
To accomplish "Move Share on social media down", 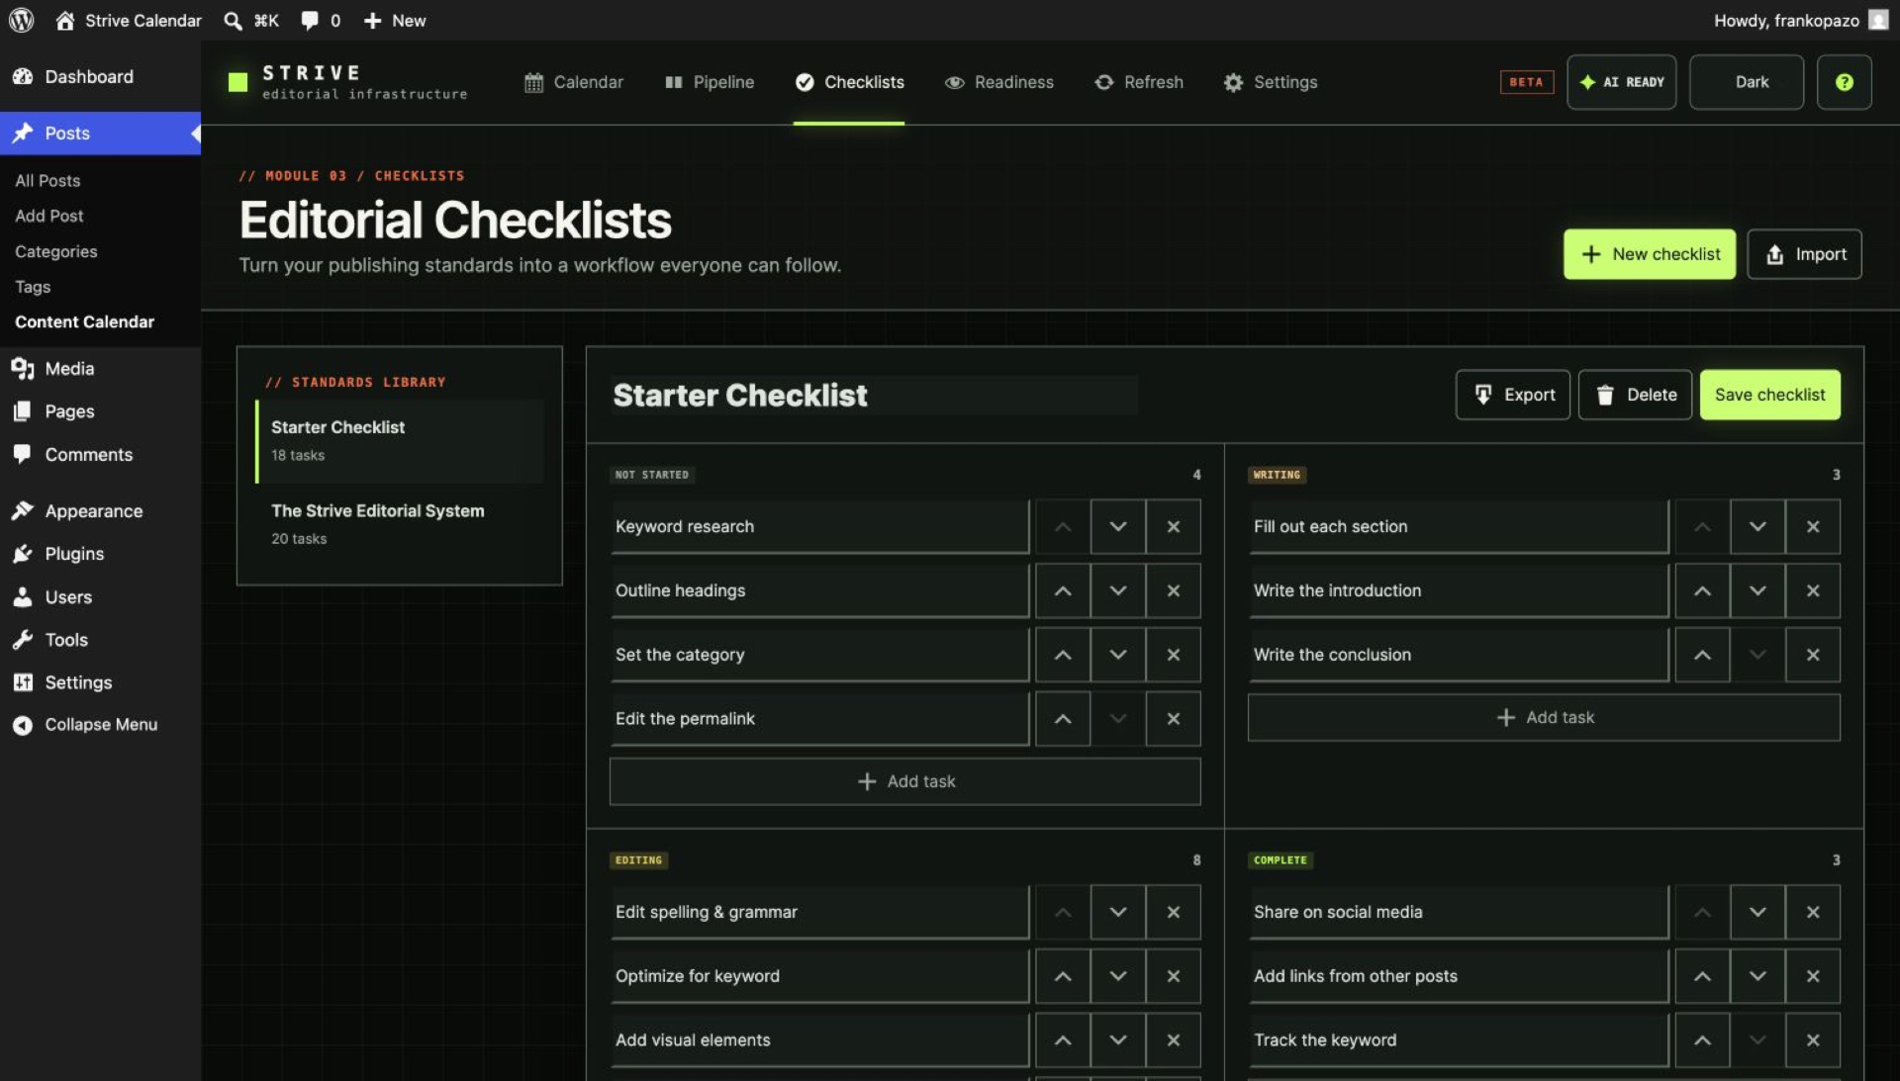I will pyautogui.click(x=1757, y=912).
